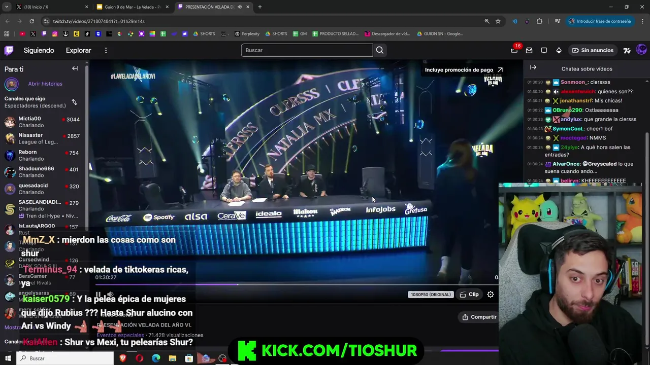Click Incluye promoción de pago link
The height and width of the screenshot is (365, 650).
point(464,70)
